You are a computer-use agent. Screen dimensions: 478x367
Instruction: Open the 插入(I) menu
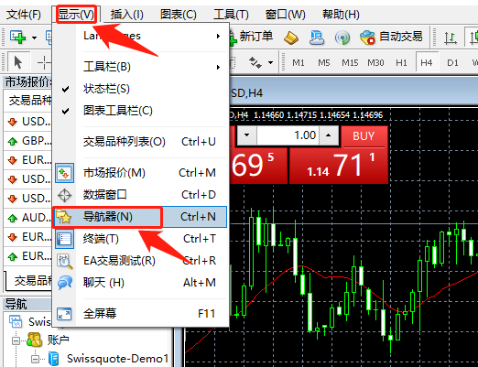(x=126, y=15)
